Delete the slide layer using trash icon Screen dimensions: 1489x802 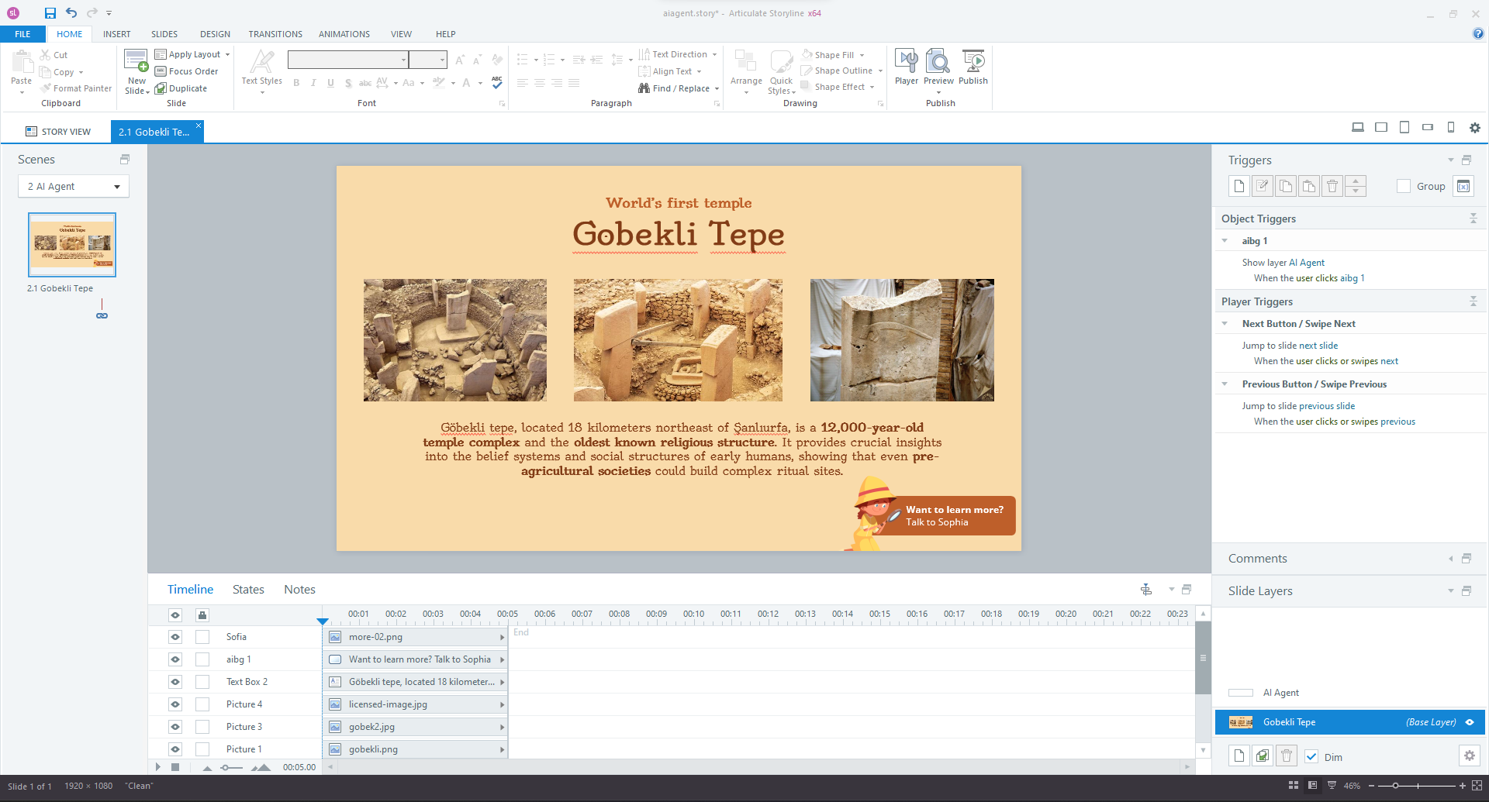[x=1287, y=756]
